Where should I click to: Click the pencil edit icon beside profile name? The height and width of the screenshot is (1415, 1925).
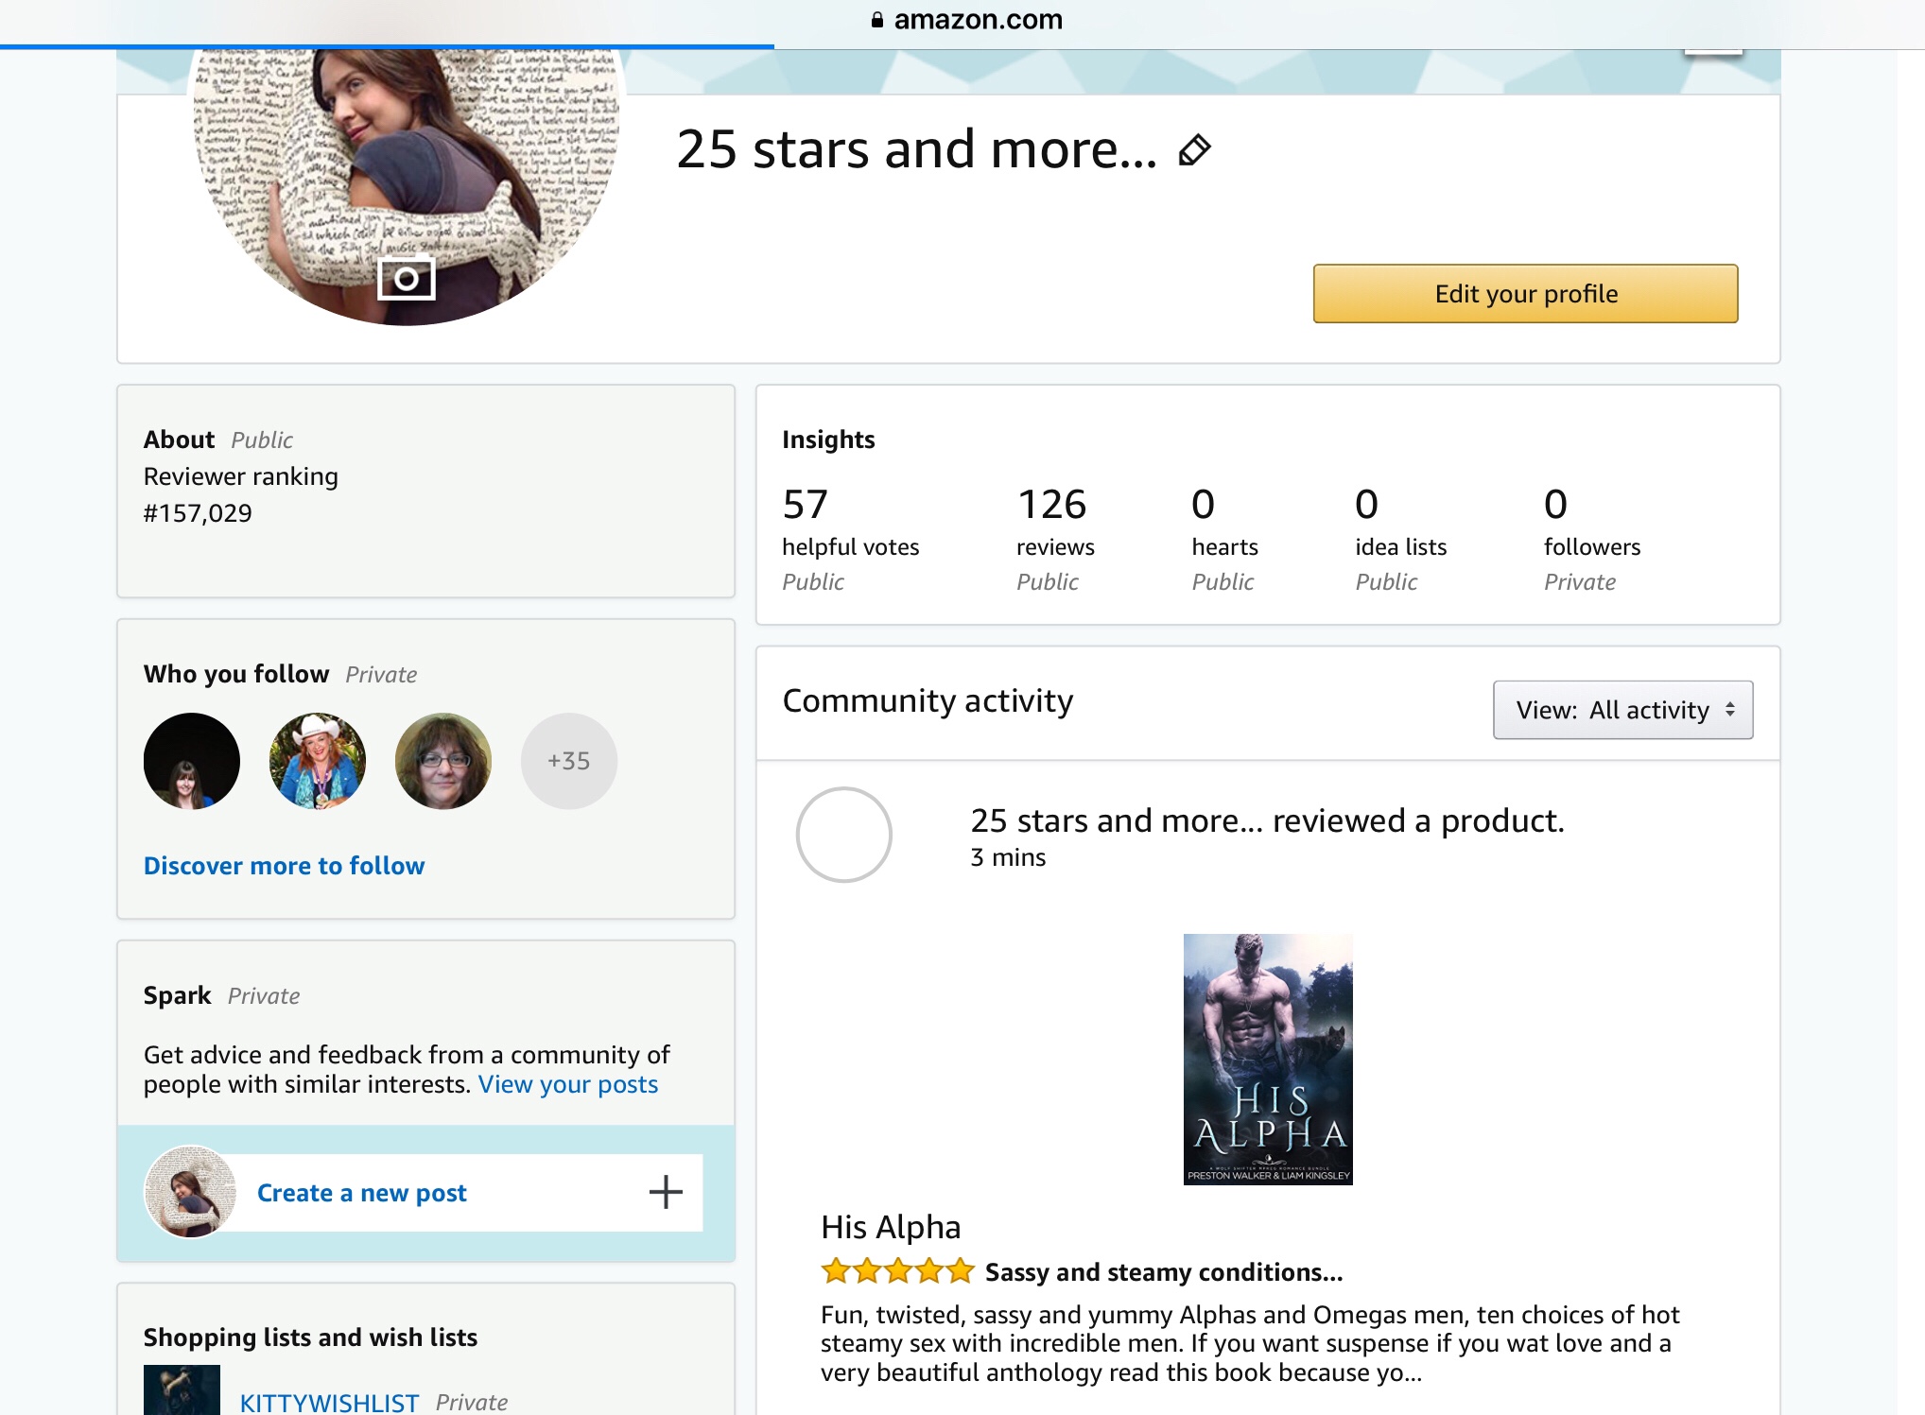click(x=1194, y=150)
